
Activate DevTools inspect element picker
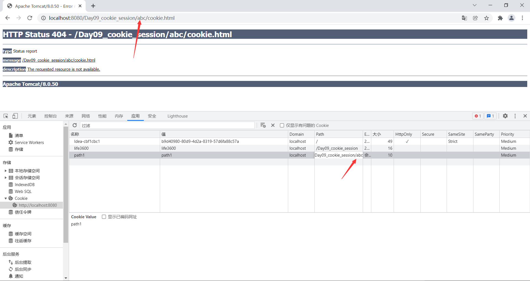coord(6,116)
